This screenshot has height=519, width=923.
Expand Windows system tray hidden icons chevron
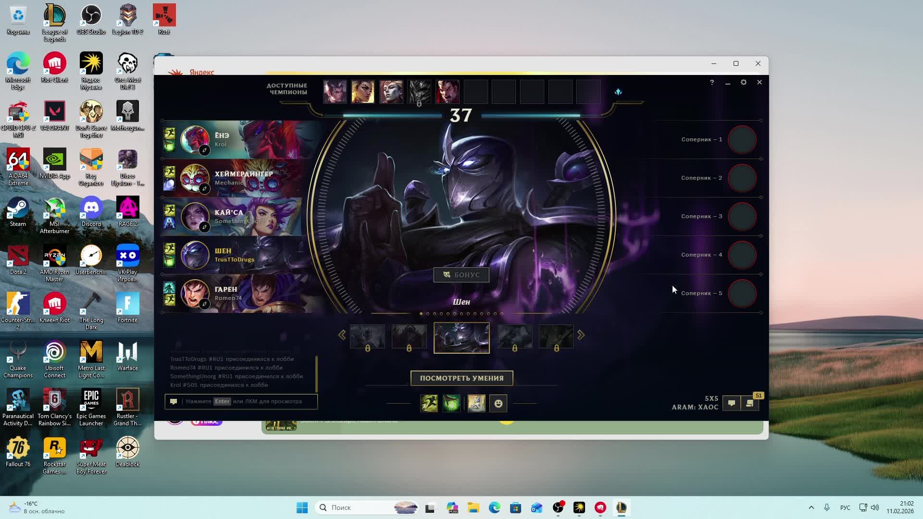tap(811, 507)
